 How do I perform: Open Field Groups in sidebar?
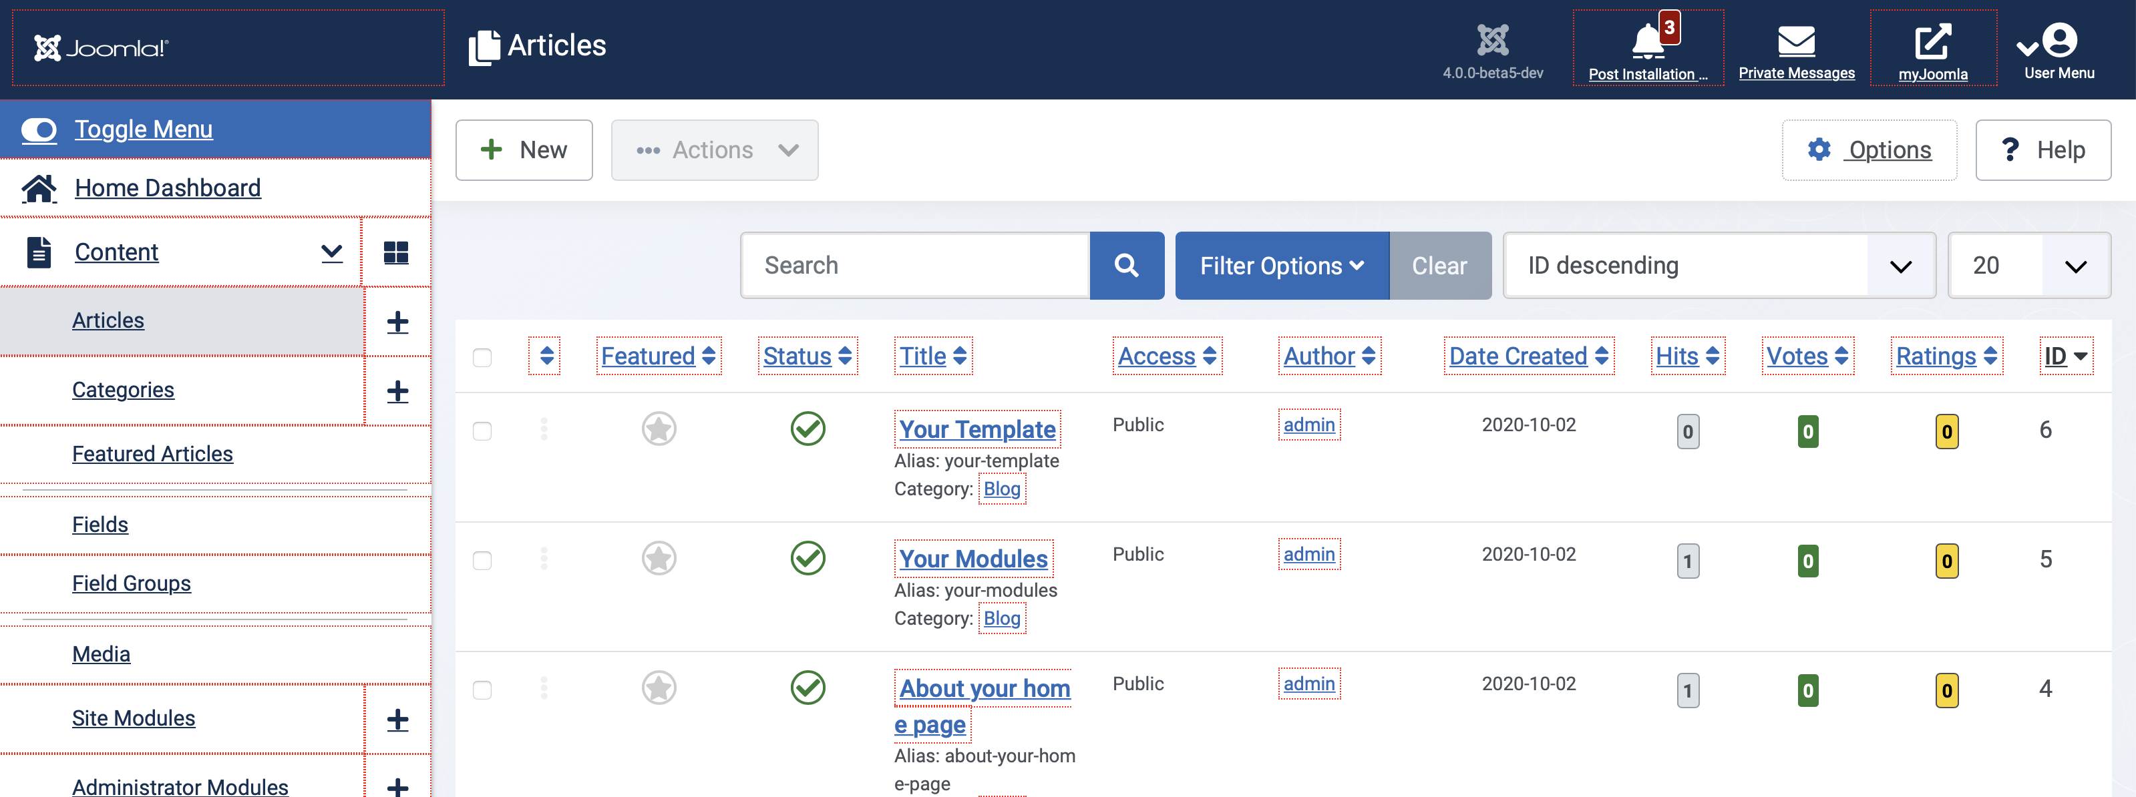coord(131,583)
